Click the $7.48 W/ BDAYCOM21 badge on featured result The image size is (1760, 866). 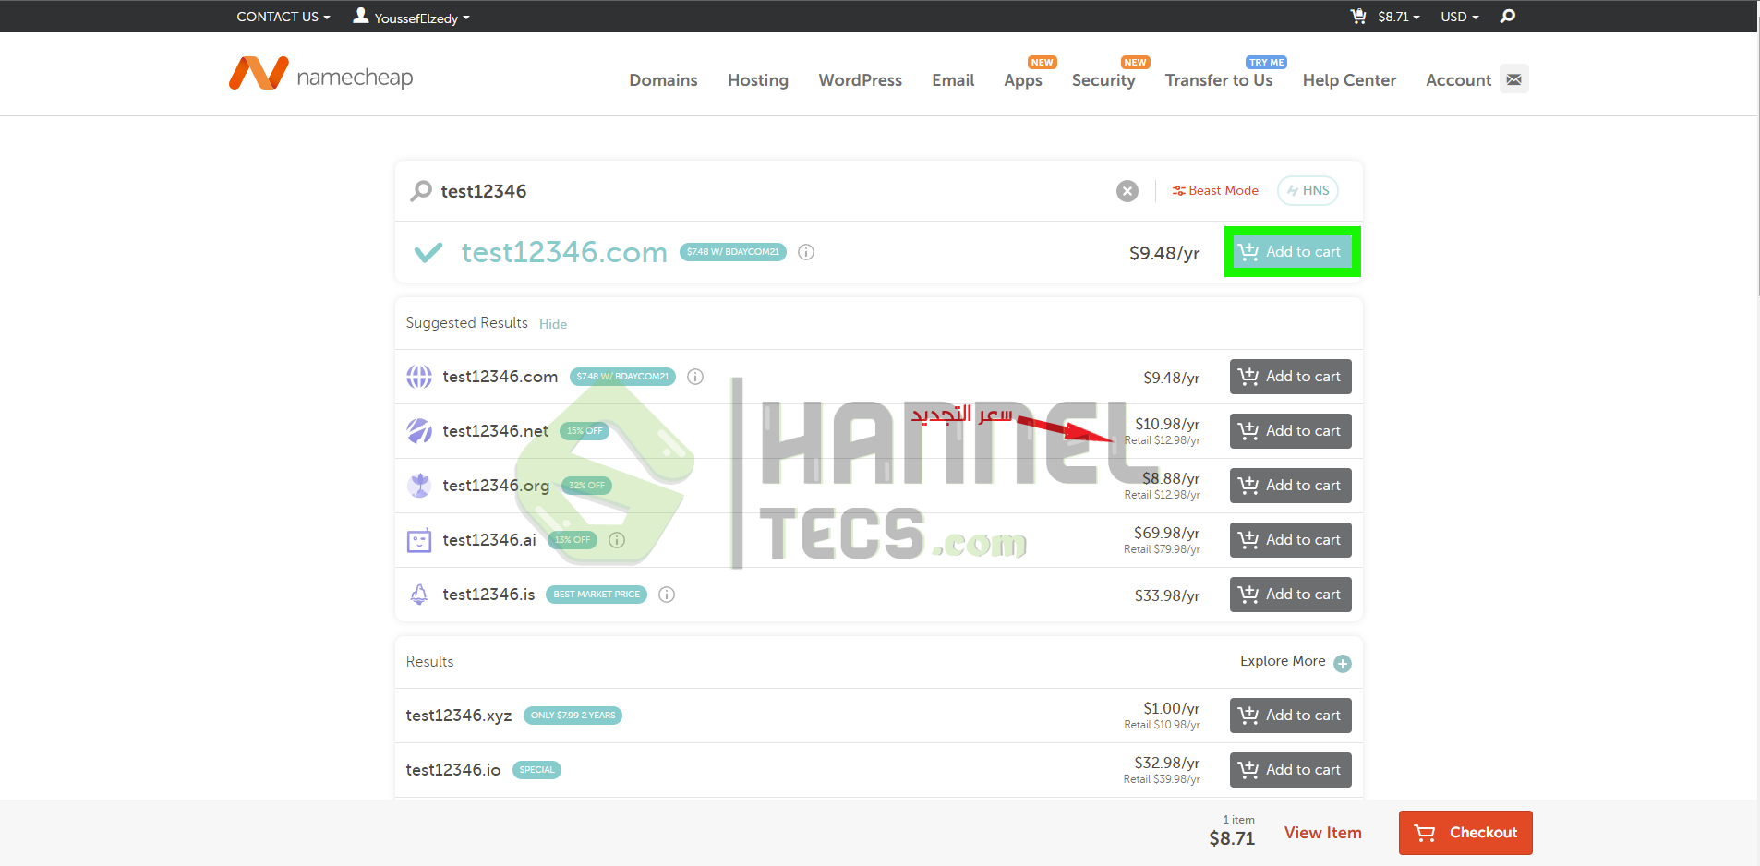(x=733, y=252)
